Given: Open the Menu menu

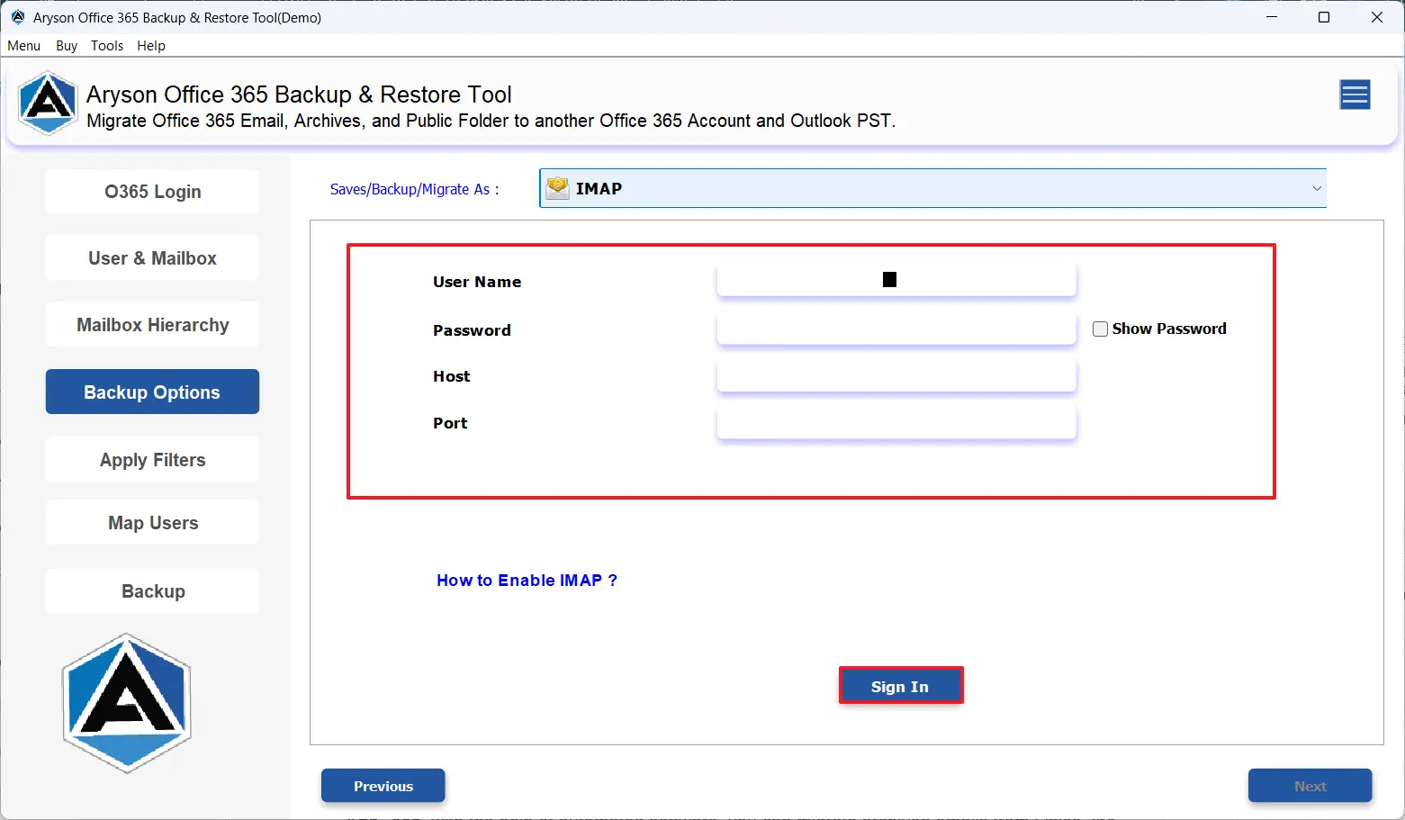Looking at the screenshot, I should pos(24,46).
